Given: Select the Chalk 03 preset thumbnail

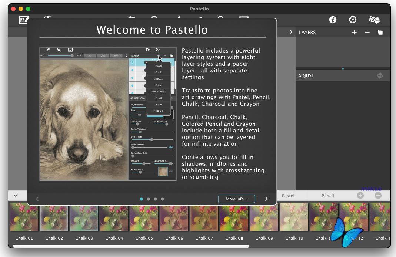Looking at the screenshot, I should coord(84,217).
